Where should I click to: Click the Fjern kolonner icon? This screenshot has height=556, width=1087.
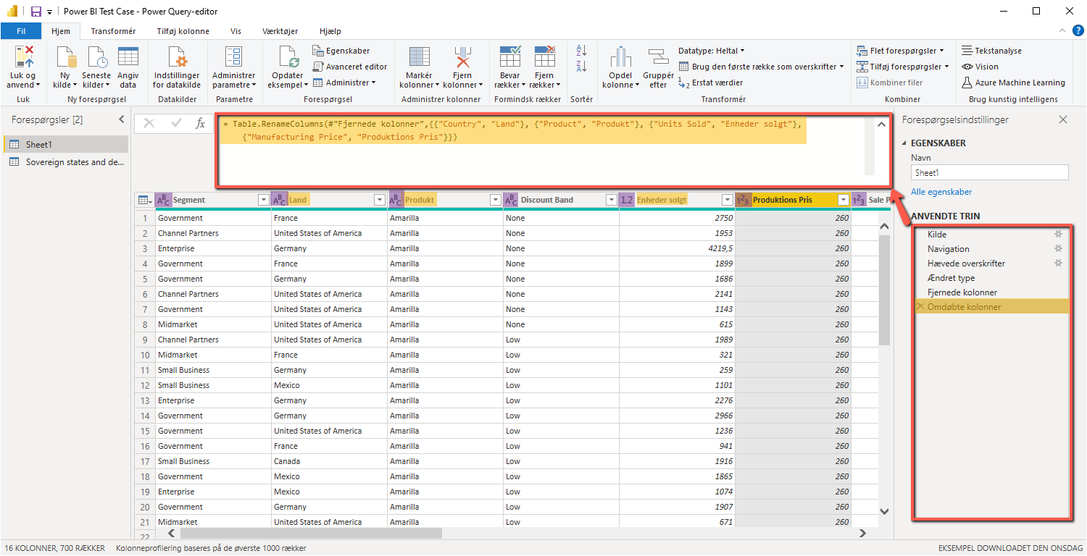pyautogui.click(x=462, y=57)
